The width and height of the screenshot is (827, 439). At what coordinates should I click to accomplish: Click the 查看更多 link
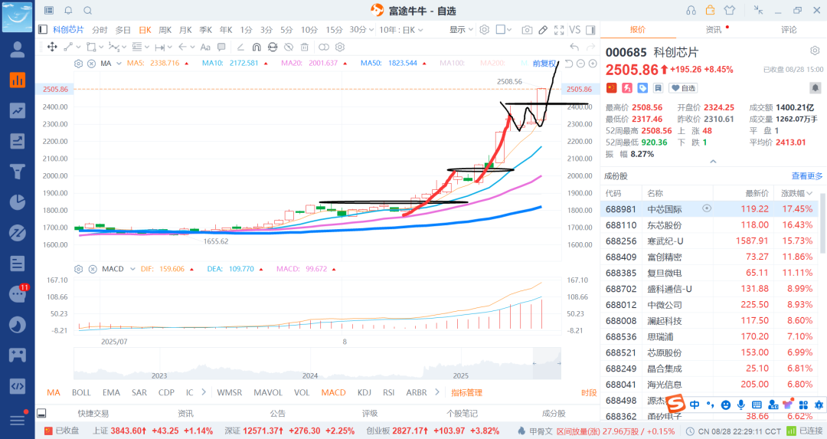click(807, 175)
